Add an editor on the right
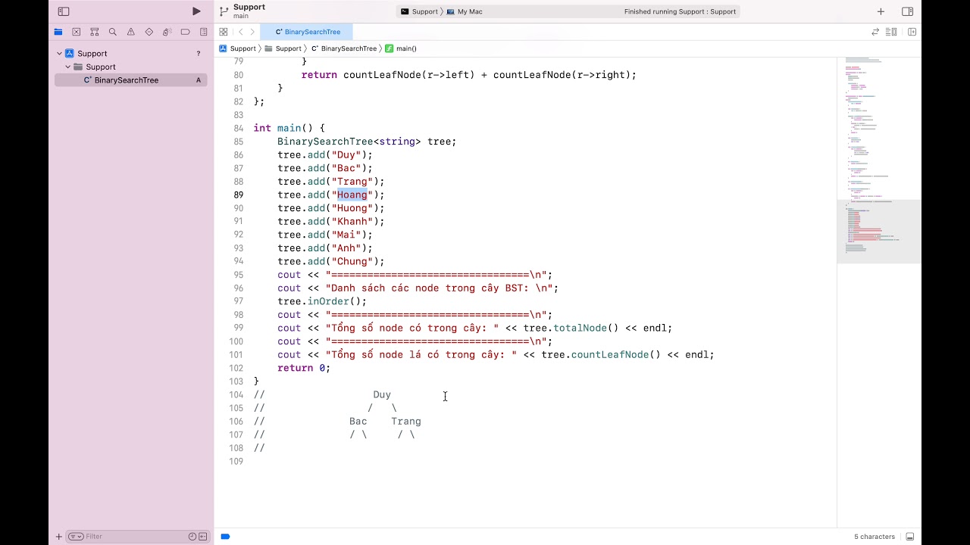This screenshot has height=545, width=970. point(912,32)
